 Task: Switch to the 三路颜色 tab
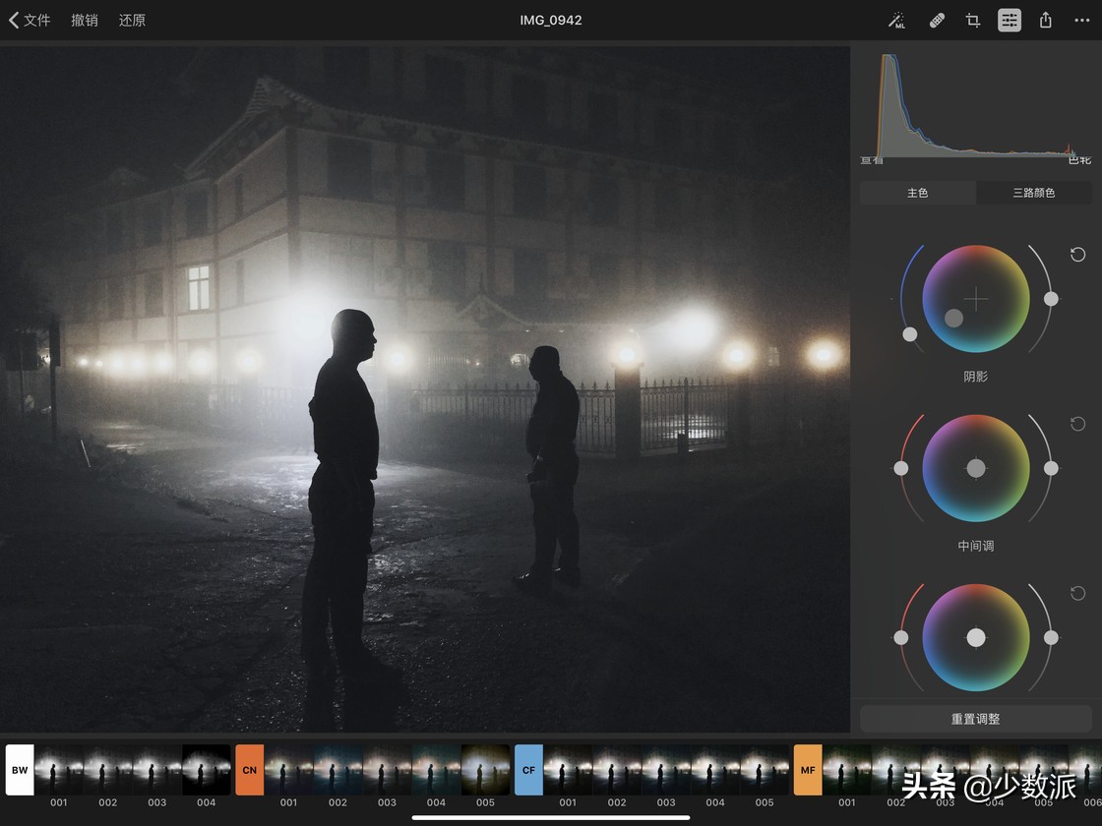click(1033, 193)
